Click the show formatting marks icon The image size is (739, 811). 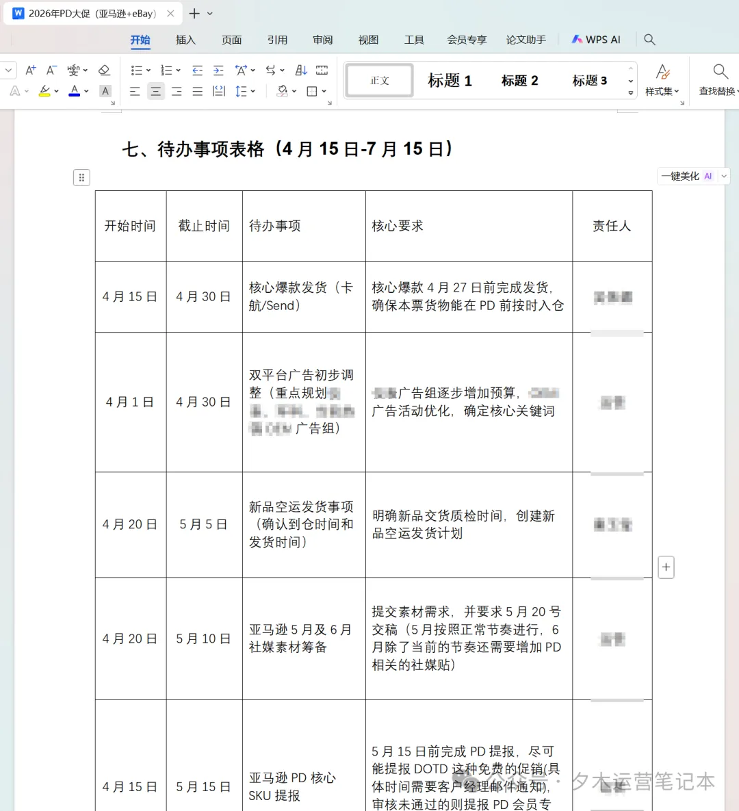[x=322, y=70]
